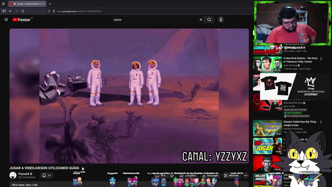Mute tab via speaker icon on tab
332x187 pixels.
(x=15, y=4)
